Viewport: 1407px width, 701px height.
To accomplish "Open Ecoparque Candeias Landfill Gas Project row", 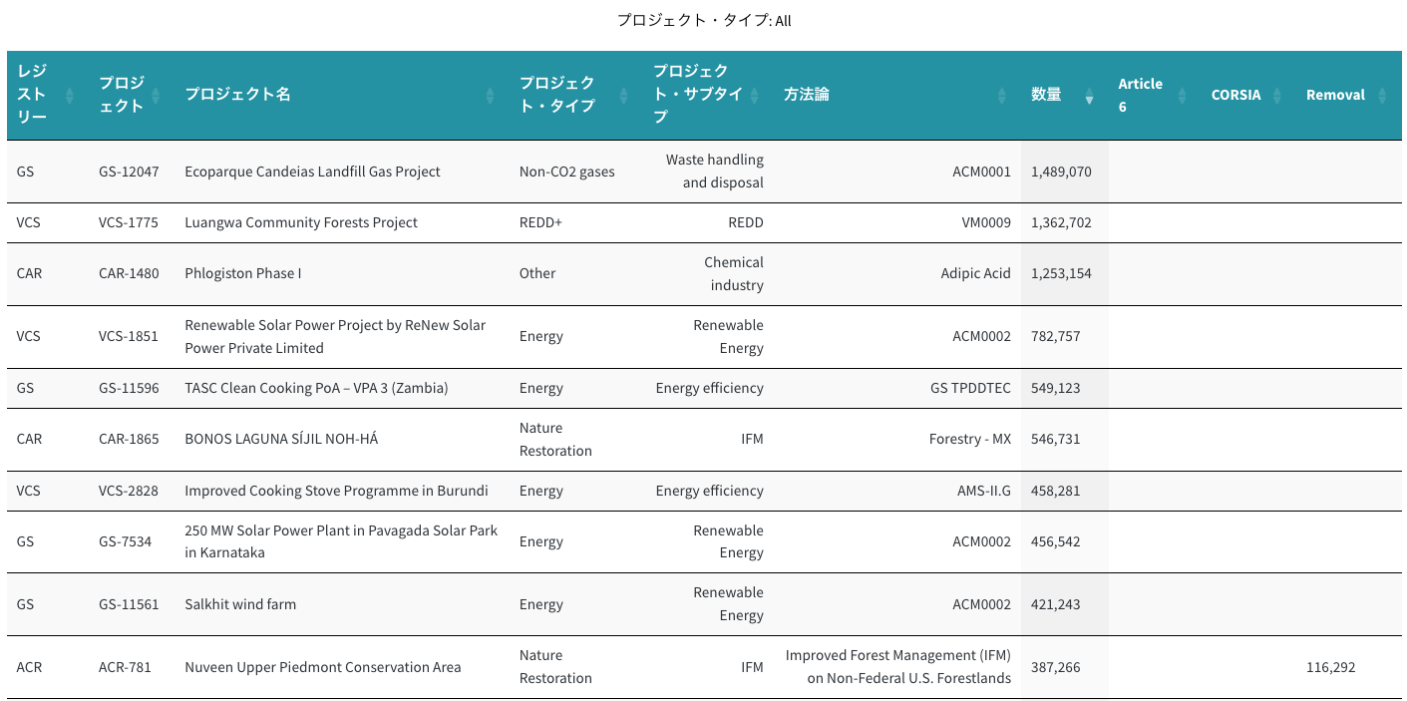I will [312, 172].
